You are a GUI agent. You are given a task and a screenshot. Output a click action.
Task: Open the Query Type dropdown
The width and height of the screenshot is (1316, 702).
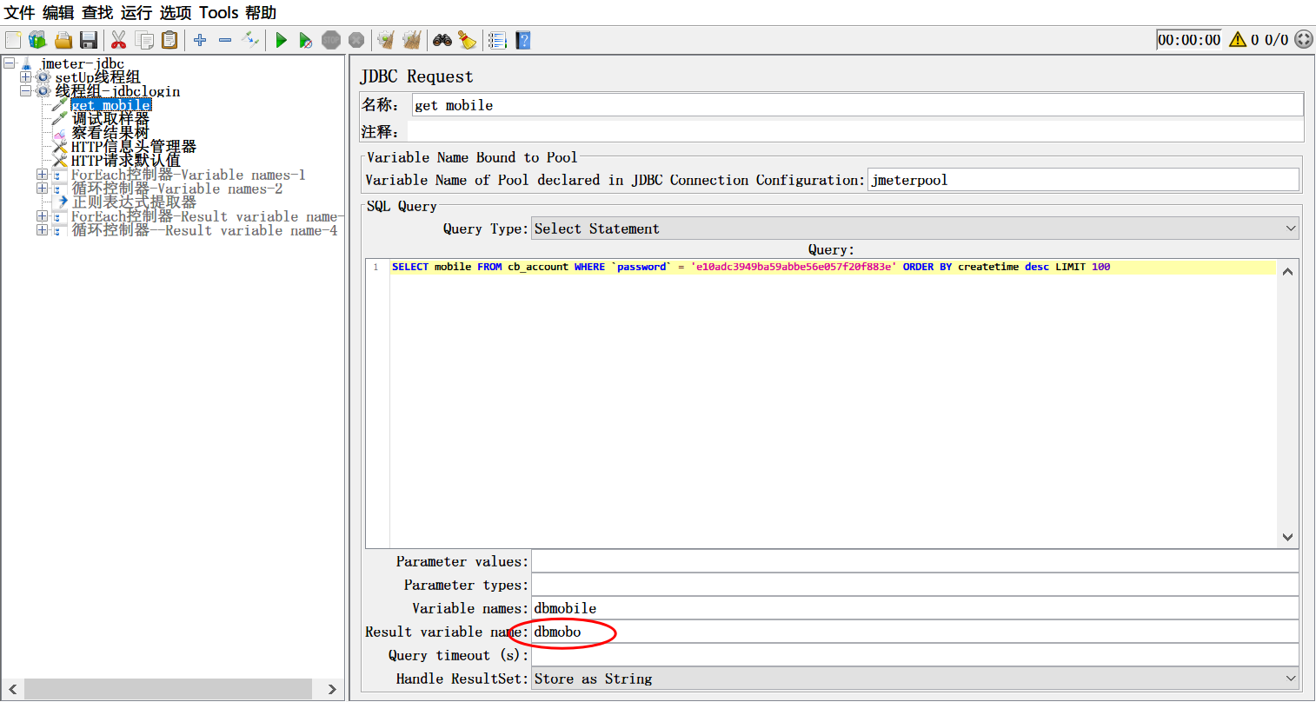point(914,228)
